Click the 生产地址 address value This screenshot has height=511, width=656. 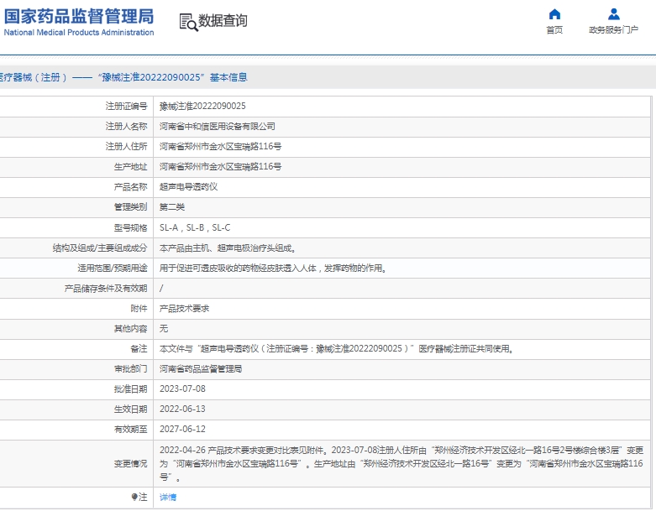coord(220,167)
